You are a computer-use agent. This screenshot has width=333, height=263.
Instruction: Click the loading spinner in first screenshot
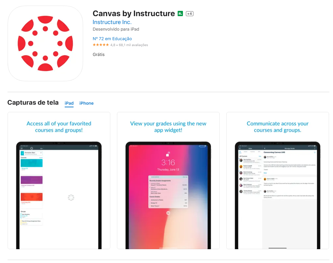coord(71,197)
